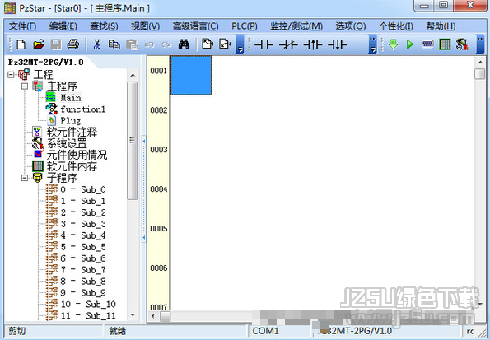Screen dimensions: 490x340
Task: Redo the last action
Action: point(166,44)
